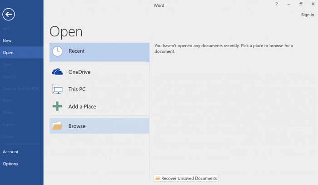This screenshot has height=185, width=318.
Task: Click the back arrow circle icon
Action: coord(8,15)
